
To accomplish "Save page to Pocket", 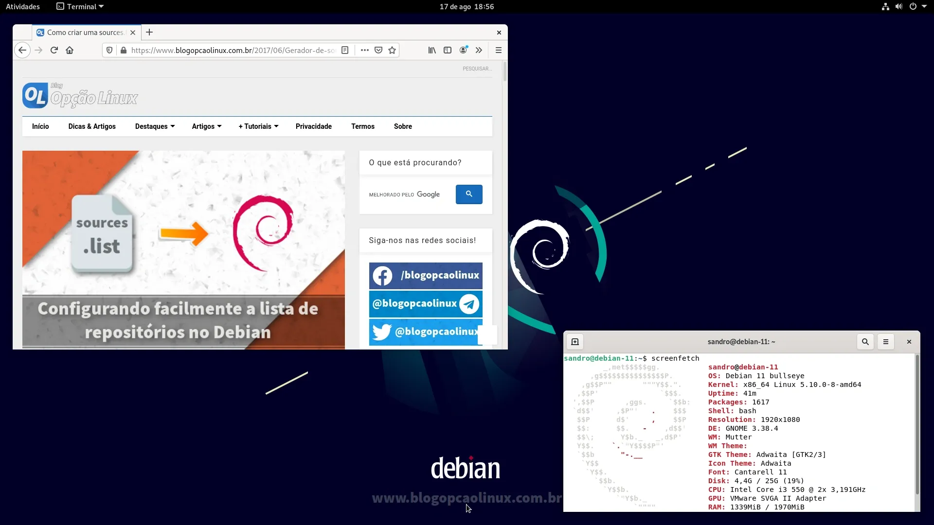I will point(378,50).
